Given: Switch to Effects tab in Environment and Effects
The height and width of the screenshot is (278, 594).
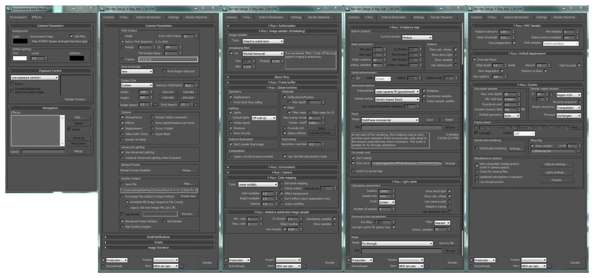Looking at the screenshot, I should pyautogui.click(x=37, y=17).
